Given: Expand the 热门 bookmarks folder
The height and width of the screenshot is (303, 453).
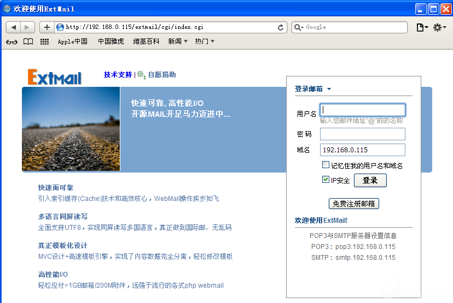Looking at the screenshot, I should (205, 41).
